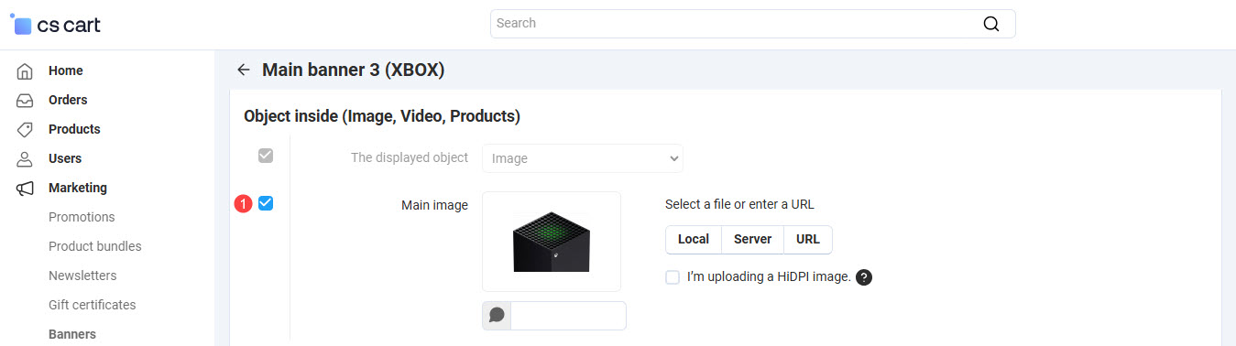Open Promotions submenu item
This screenshot has height=346, width=1236.
tap(82, 217)
